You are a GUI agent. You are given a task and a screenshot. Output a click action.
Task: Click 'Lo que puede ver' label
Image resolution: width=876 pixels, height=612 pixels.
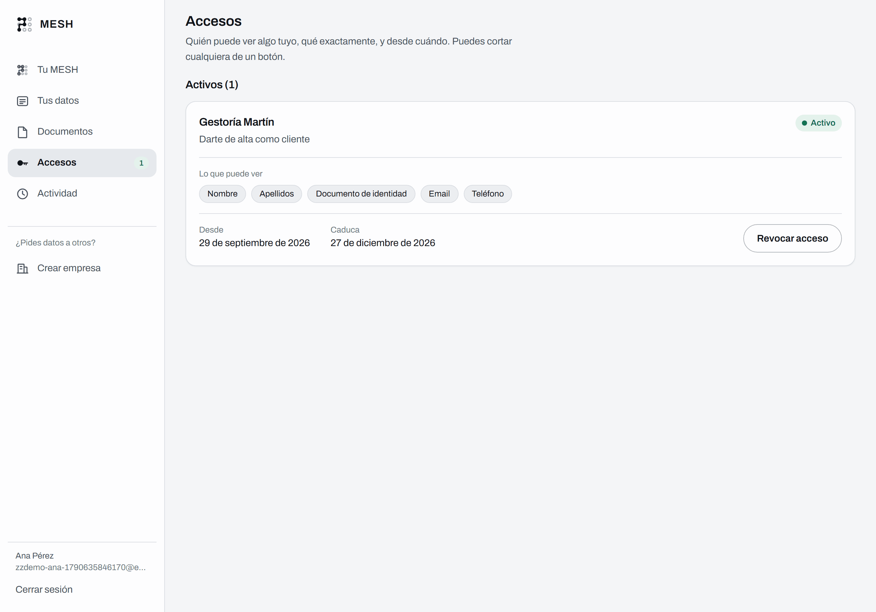coord(231,174)
